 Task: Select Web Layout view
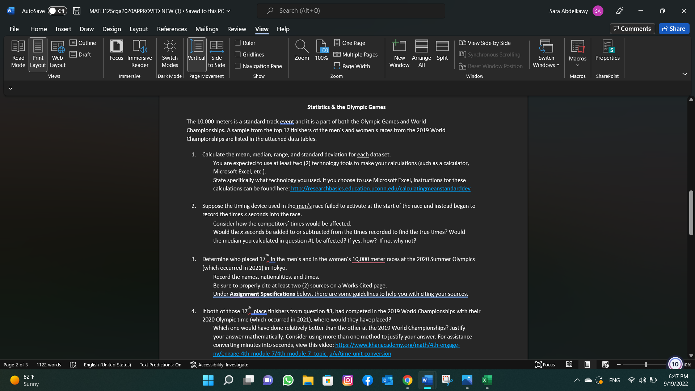(57, 54)
